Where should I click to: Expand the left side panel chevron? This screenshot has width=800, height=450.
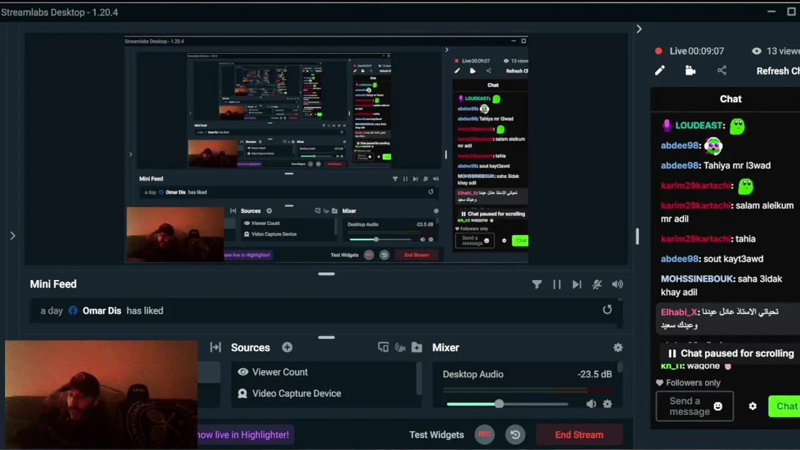[12, 236]
